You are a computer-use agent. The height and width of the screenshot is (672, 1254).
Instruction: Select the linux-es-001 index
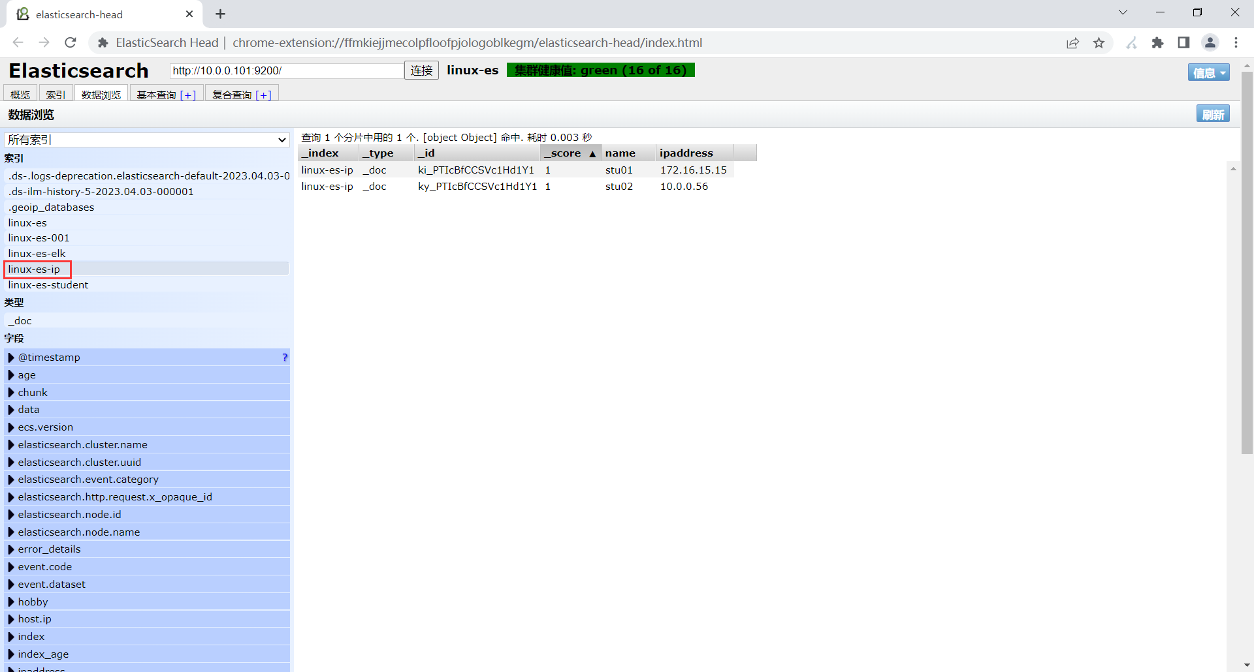pyautogui.click(x=147, y=237)
